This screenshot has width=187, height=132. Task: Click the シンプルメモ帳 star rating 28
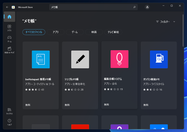[74, 89]
